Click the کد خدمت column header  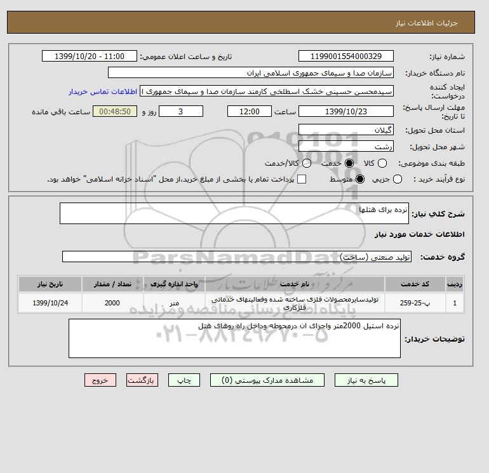pos(415,284)
